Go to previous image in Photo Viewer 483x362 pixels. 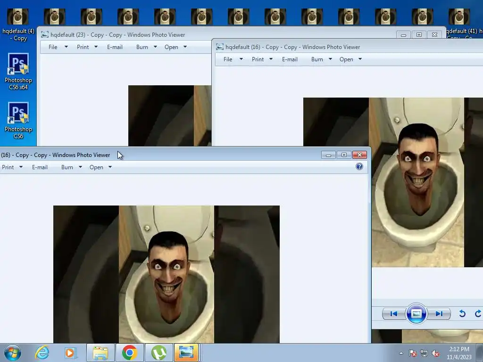394,313
